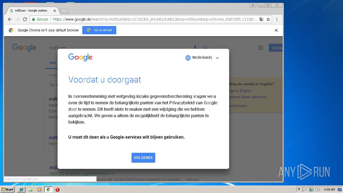Open the Windows Start menu
Viewport: 343px width, 193px height.
(x=8, y=189)
